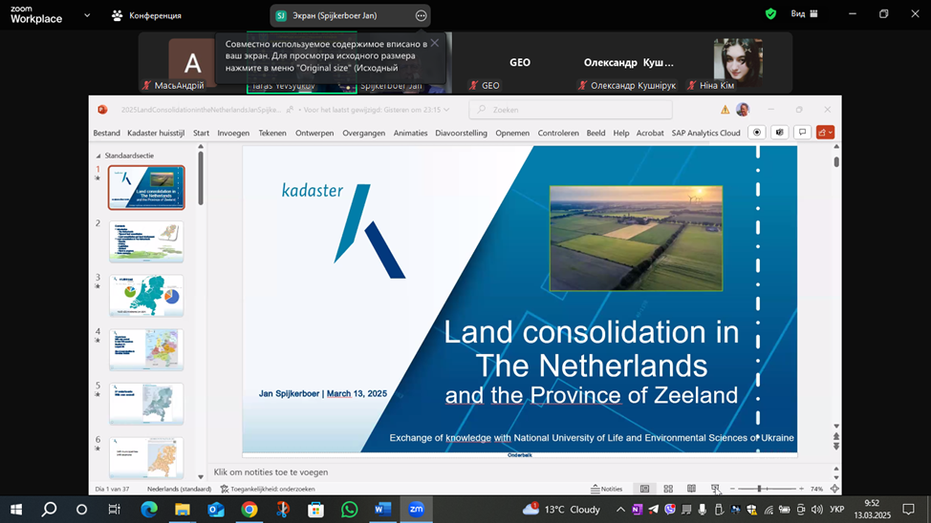This screenshot has width=931, height=523.
Task: Click the 'Jan Spijkerboer | March 13, 2025' text
Action: [x=322, y=393]
